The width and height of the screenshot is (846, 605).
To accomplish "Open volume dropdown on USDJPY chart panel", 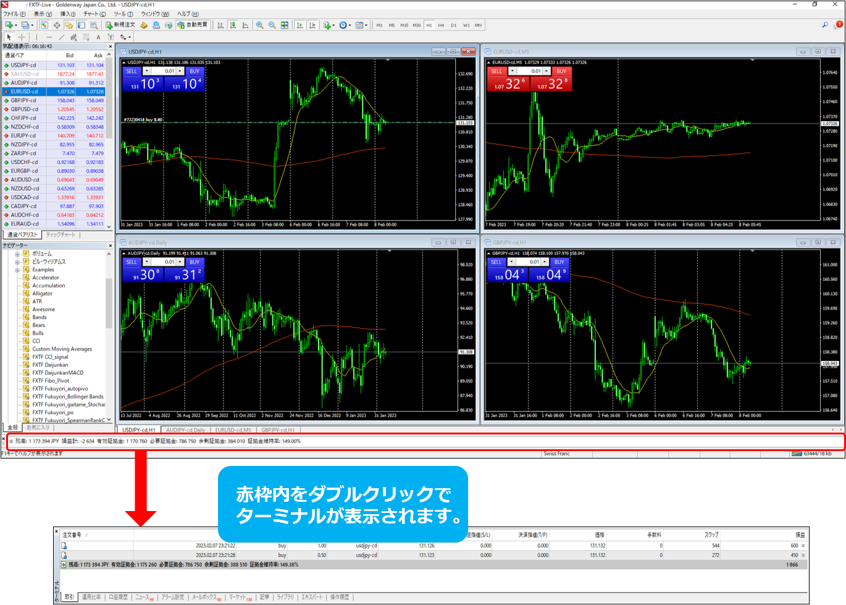I will 147,71.
